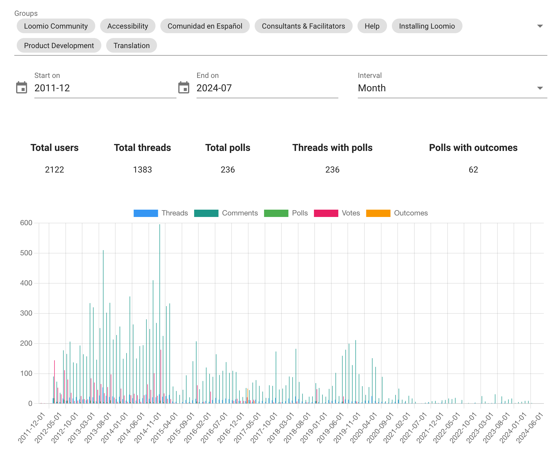Screen dimensions: 558x454
Task: Toggle Polls series in chart legend
Action: pos(286,213)
